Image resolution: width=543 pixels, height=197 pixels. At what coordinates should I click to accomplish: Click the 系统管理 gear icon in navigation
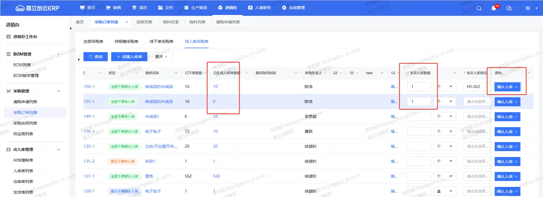click(x=284, y=8)
